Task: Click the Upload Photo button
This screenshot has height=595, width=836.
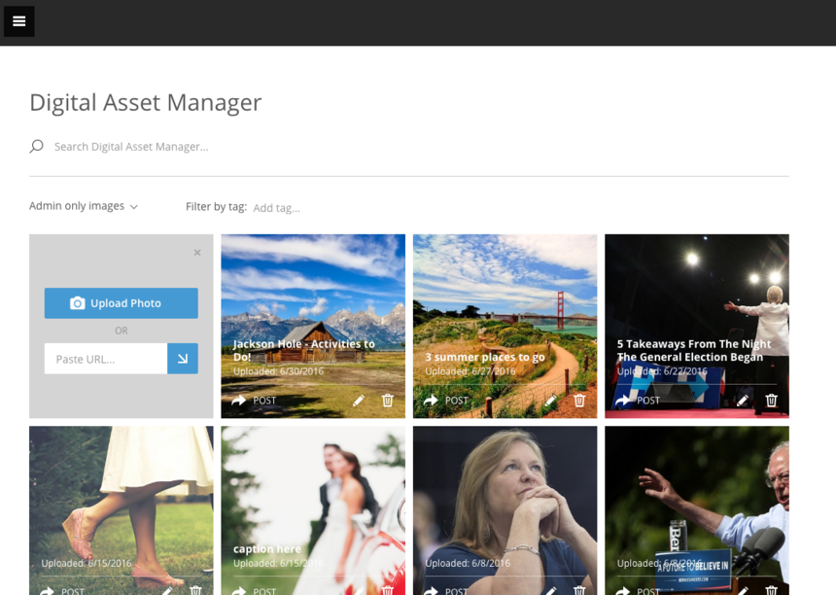Action: 121,303
